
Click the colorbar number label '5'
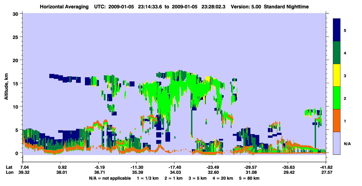tap(345, 30)
